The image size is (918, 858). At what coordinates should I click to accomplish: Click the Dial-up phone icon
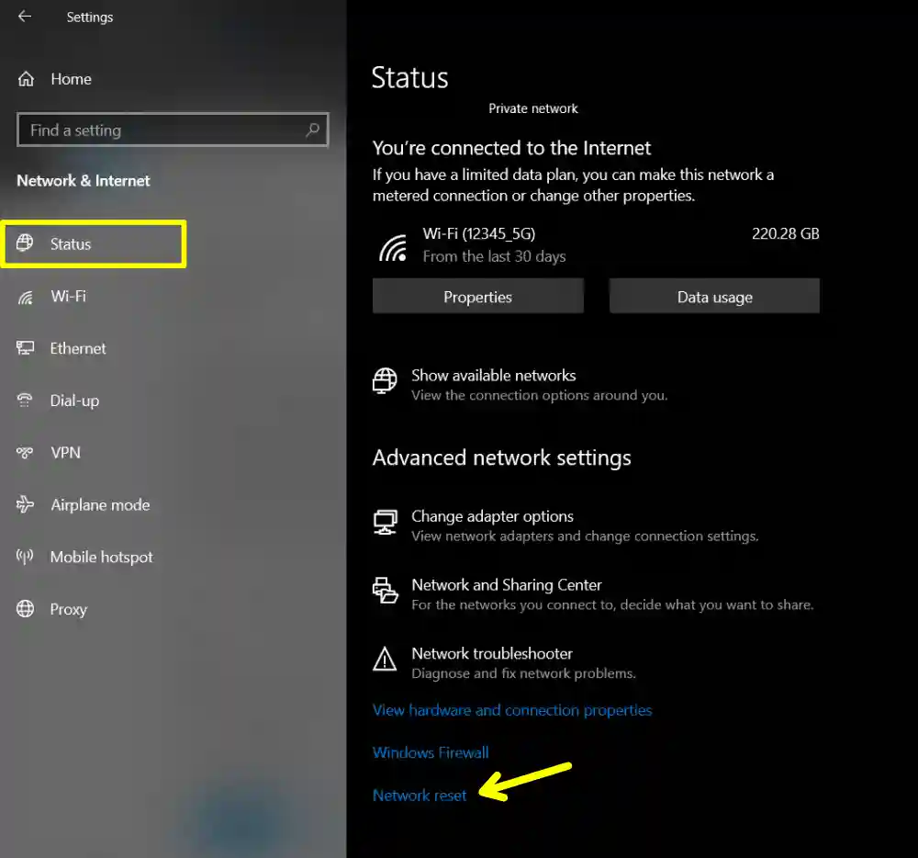pyautogui.click(x=25, y=401)
